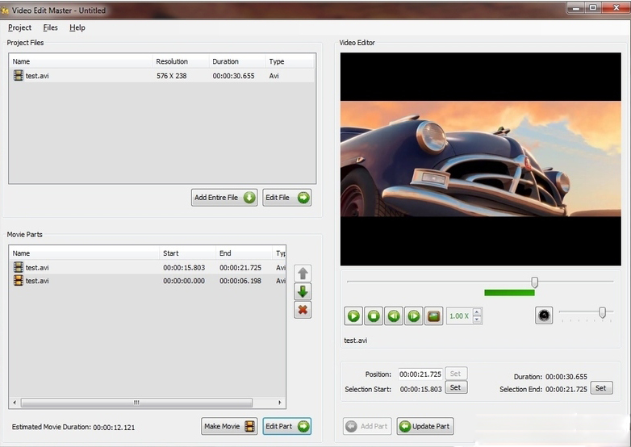Sort Project Files by Duration column
The image size is (631, 447).
click(x=237, y=61)
